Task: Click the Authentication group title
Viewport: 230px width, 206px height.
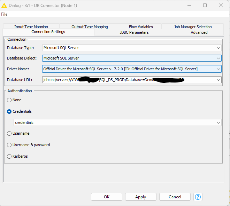Action: click(20, 91)
